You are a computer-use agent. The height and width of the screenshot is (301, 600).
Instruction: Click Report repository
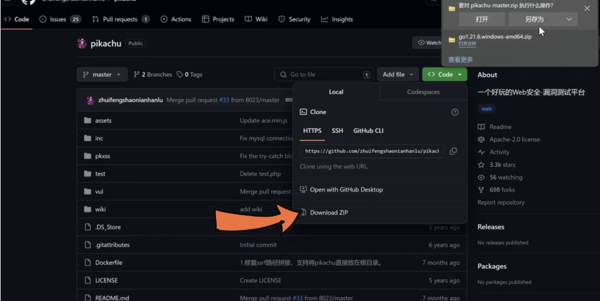tap(501, 202)
